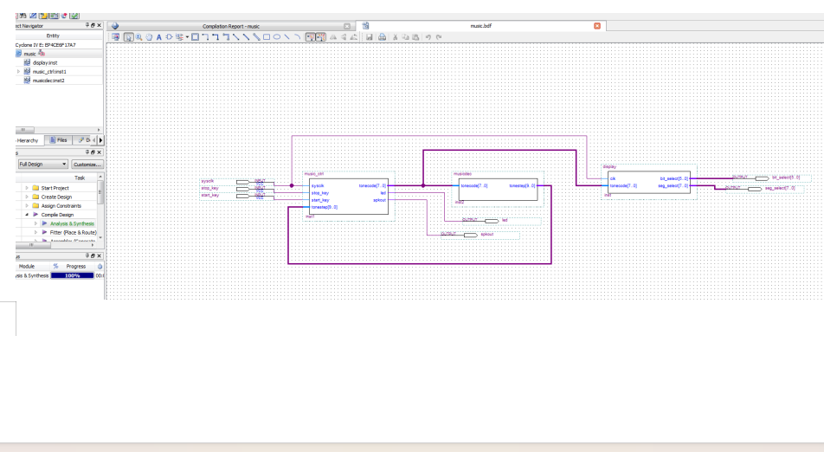Pick the Hand pan tool
This screenshot has width=824, height=452.
149,37
